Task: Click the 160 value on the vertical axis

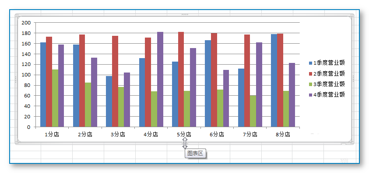Action: tap(26, 44)
